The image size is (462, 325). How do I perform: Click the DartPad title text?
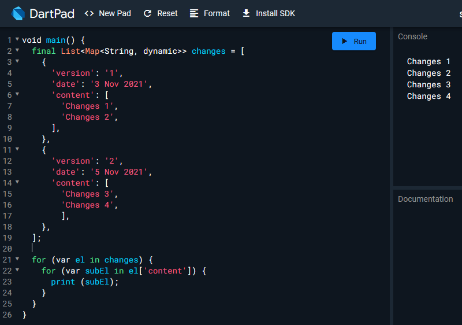point(52,13)
